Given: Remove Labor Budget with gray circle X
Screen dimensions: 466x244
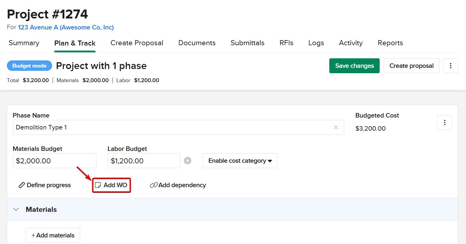Looking at the screenshot, I should tap(188, 161).
